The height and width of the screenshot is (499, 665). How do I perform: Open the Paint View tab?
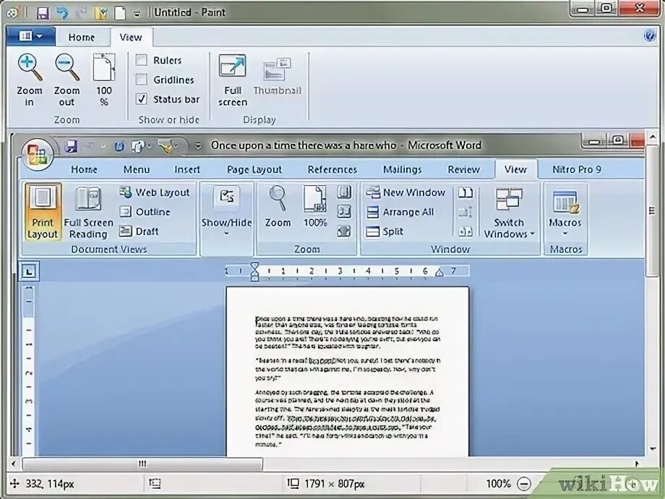(131, 38)
